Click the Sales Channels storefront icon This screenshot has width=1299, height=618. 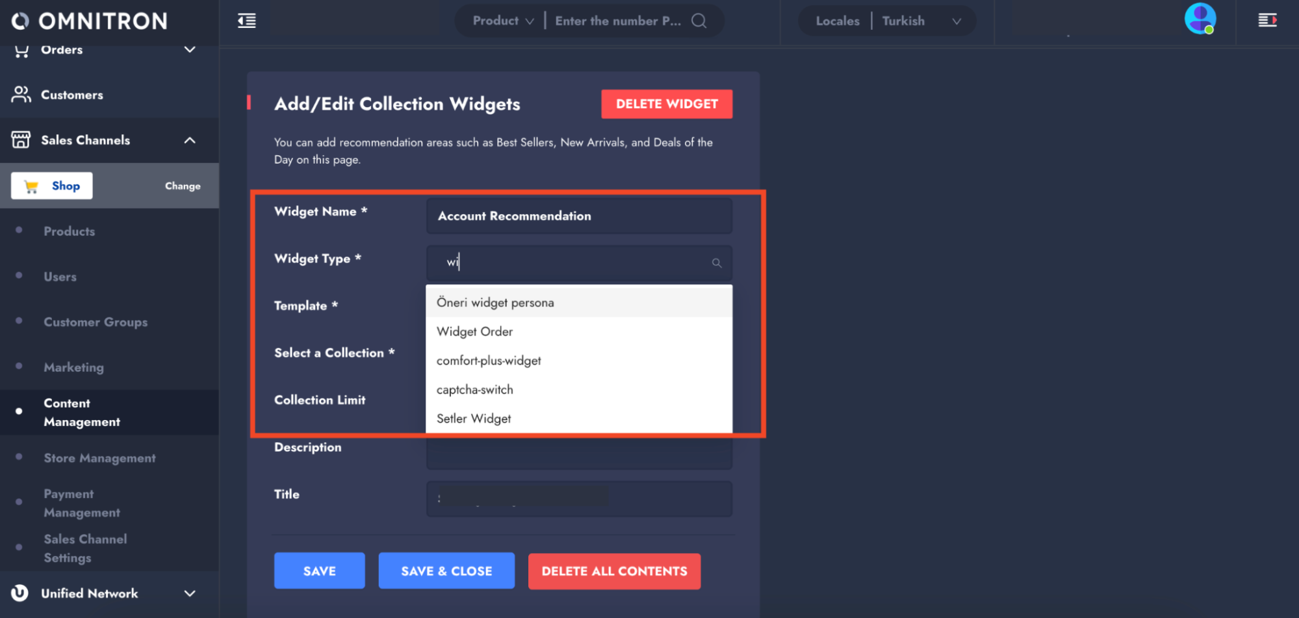point(21,140)
